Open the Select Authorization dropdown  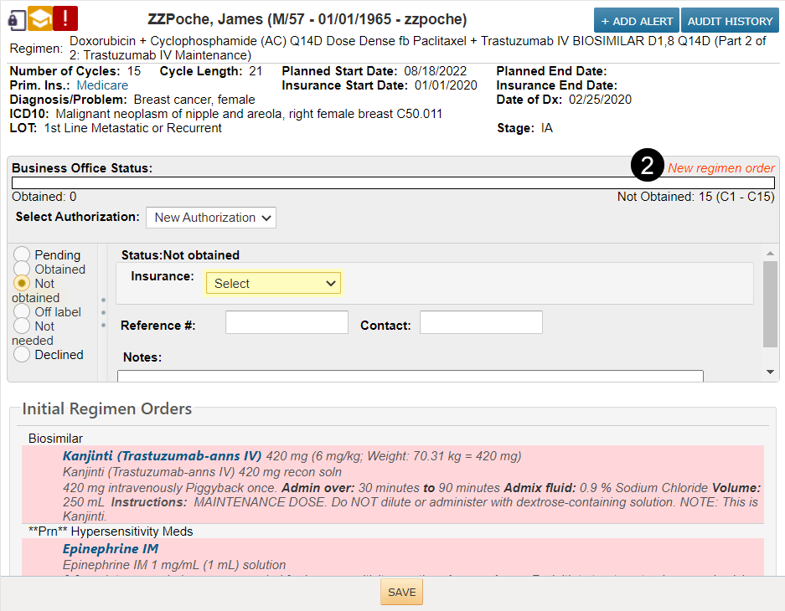(211, 218)
